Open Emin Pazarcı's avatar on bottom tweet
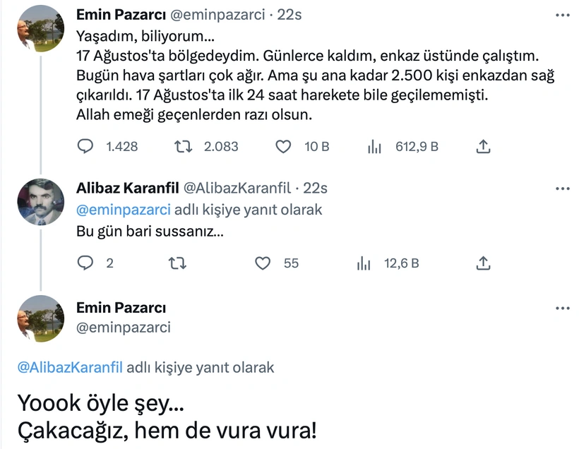Viewport: 579px width, 449px height. [40, 318]
